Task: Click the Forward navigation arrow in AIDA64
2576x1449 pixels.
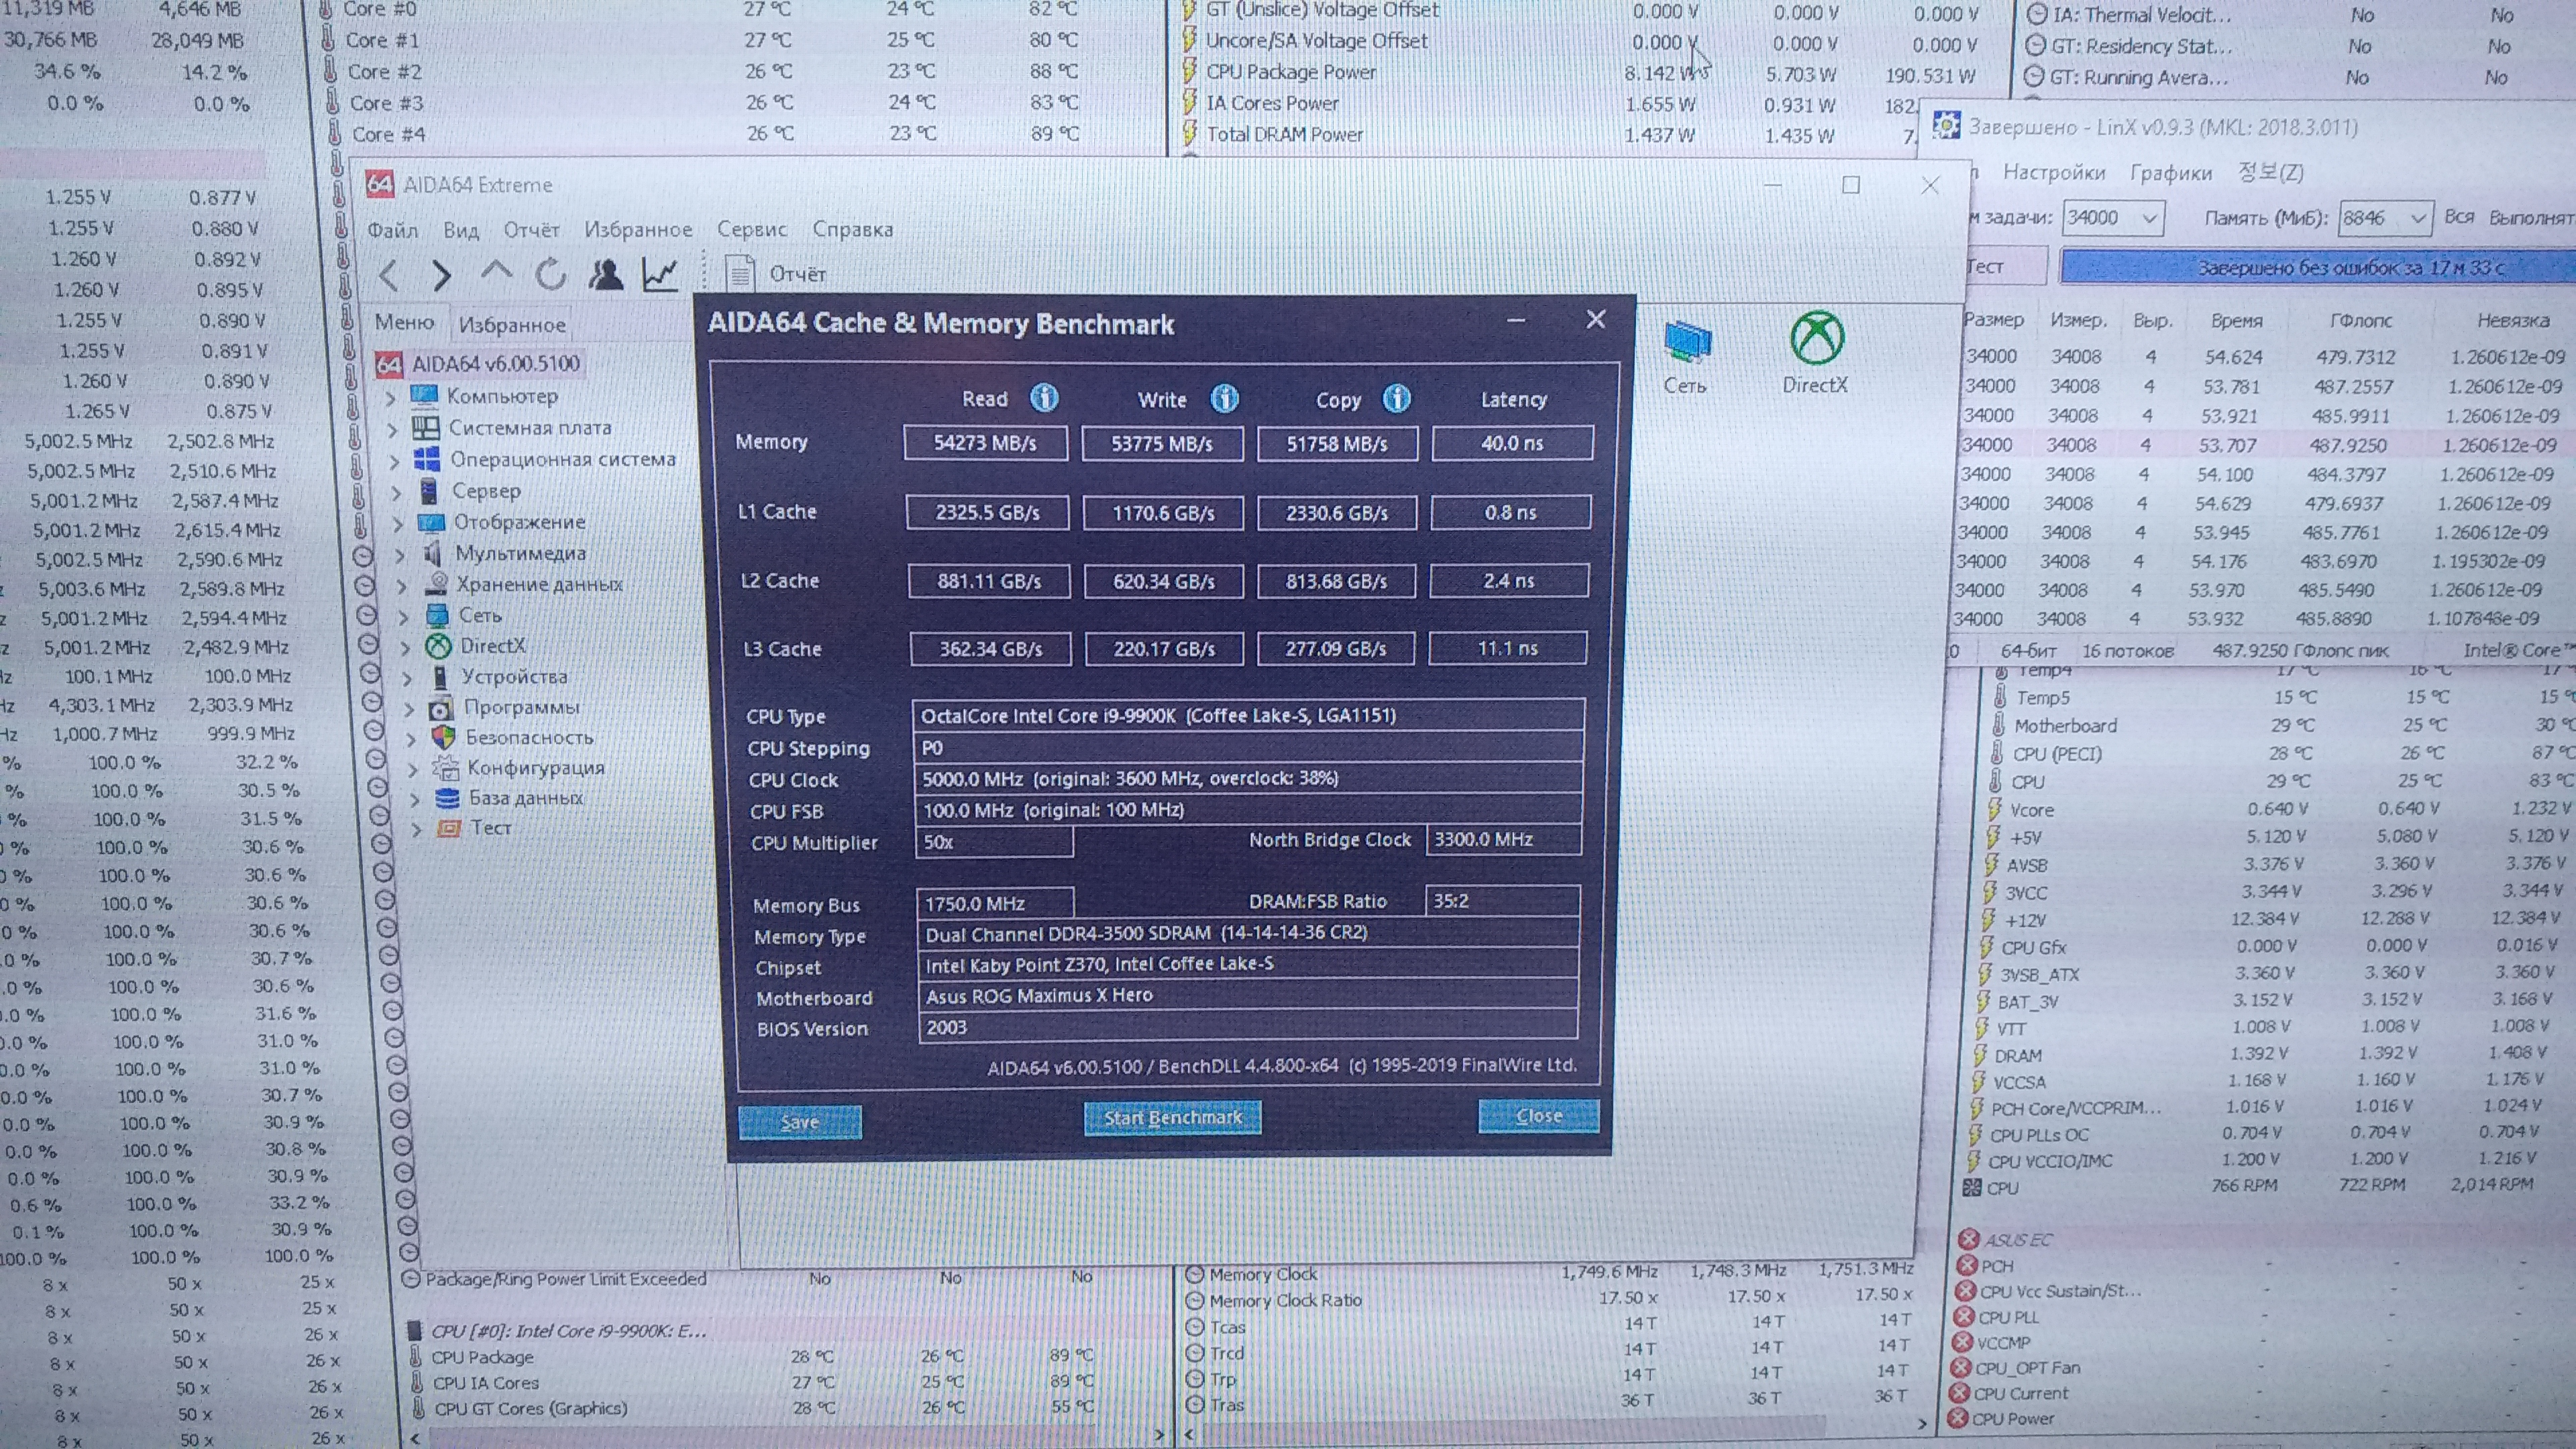Action: (441, 274)
